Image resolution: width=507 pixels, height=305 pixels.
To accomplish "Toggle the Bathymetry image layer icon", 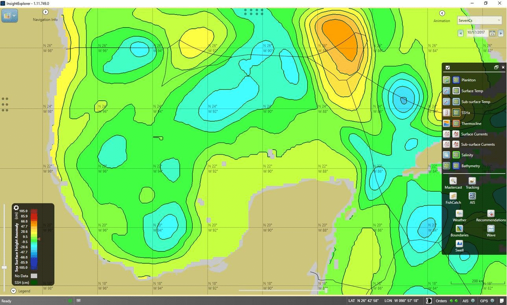I will (x=447, y=166).
